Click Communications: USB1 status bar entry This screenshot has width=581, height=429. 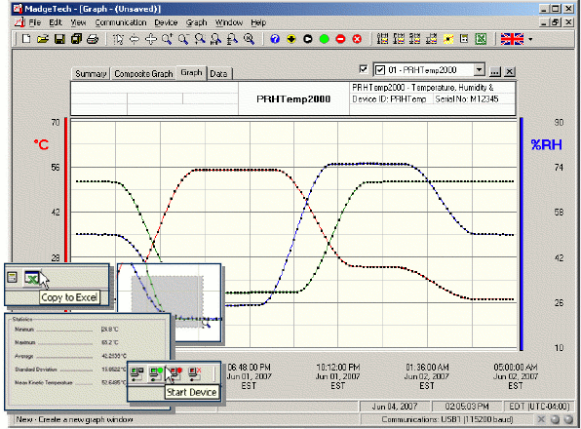point(447,419)
